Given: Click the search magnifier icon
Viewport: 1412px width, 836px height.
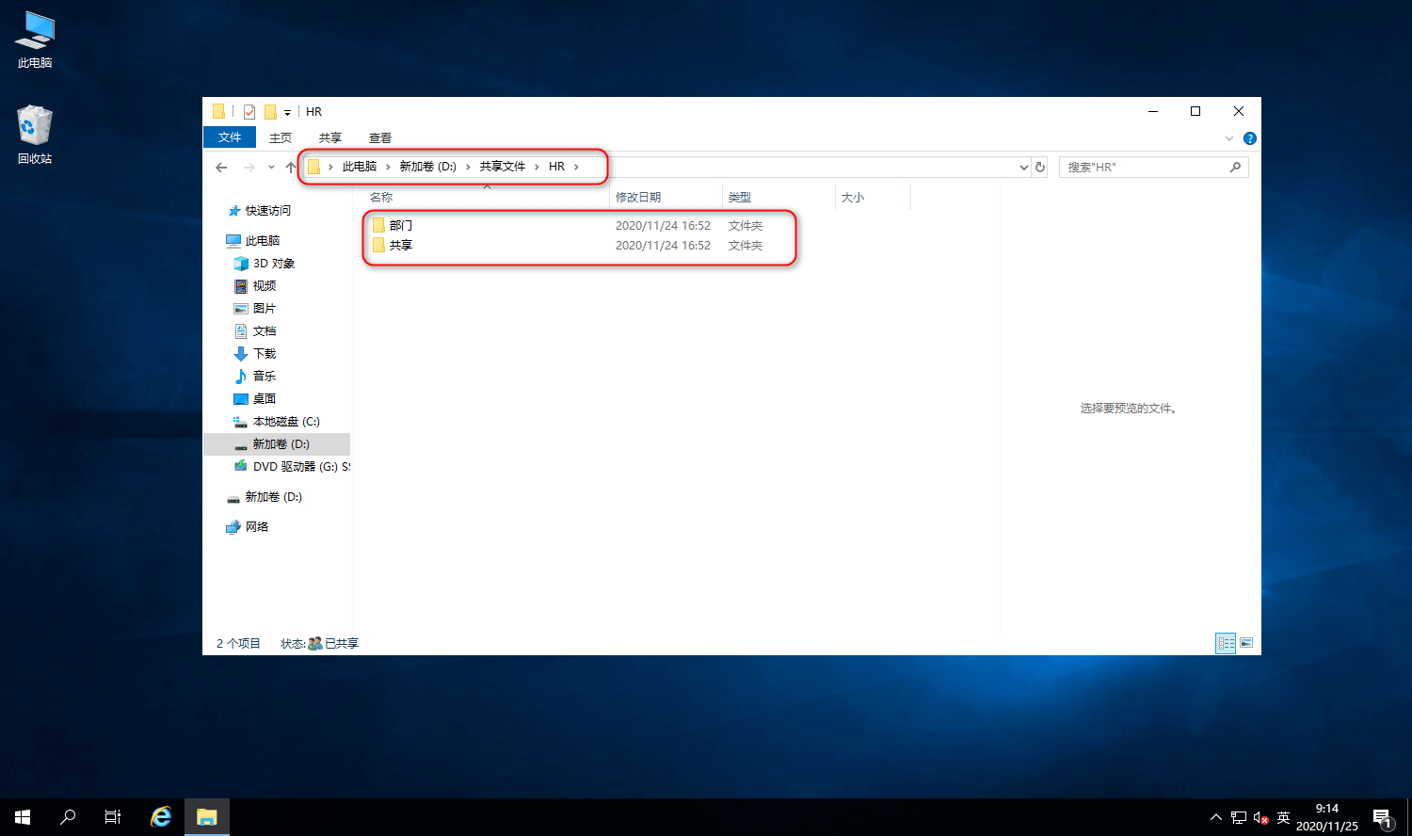Looking at the screenshot, I should (1235, 167).
